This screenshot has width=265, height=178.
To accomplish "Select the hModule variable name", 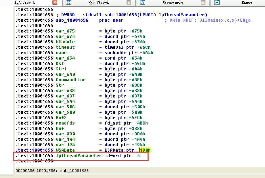I will click(x=65, y=42).
